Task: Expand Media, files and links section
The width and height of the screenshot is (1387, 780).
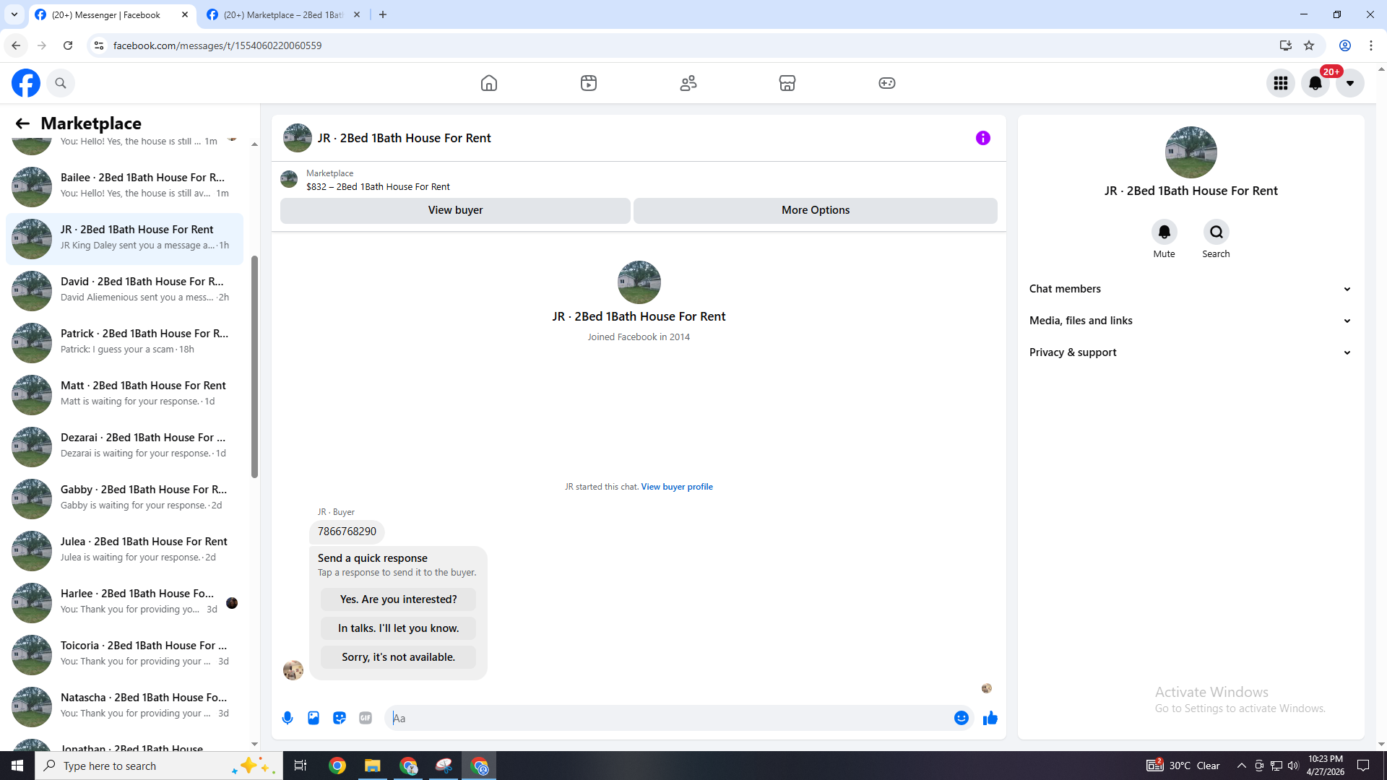Action: click(x=1191, y=321)
